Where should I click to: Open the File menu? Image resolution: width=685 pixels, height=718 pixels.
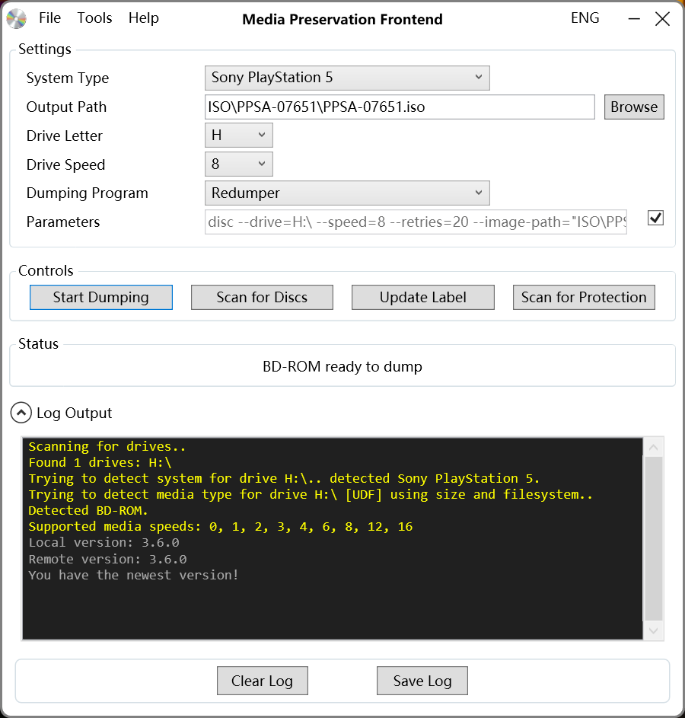coord(50,18)
